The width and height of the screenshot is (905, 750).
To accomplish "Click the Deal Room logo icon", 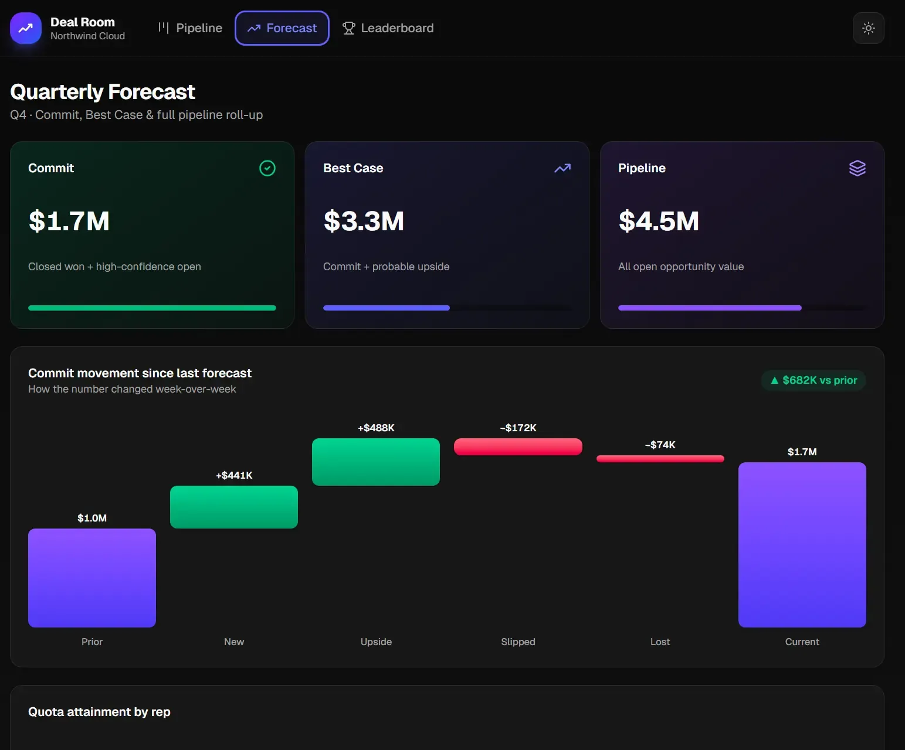I will pyautogui.click(x=26, y=28).
